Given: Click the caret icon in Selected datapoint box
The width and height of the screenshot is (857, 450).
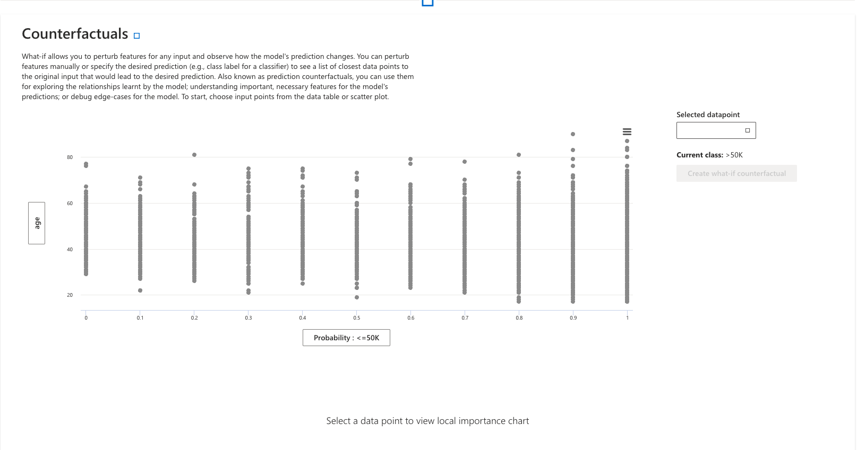Looking at the screenshot, I should tap(748, 130).
